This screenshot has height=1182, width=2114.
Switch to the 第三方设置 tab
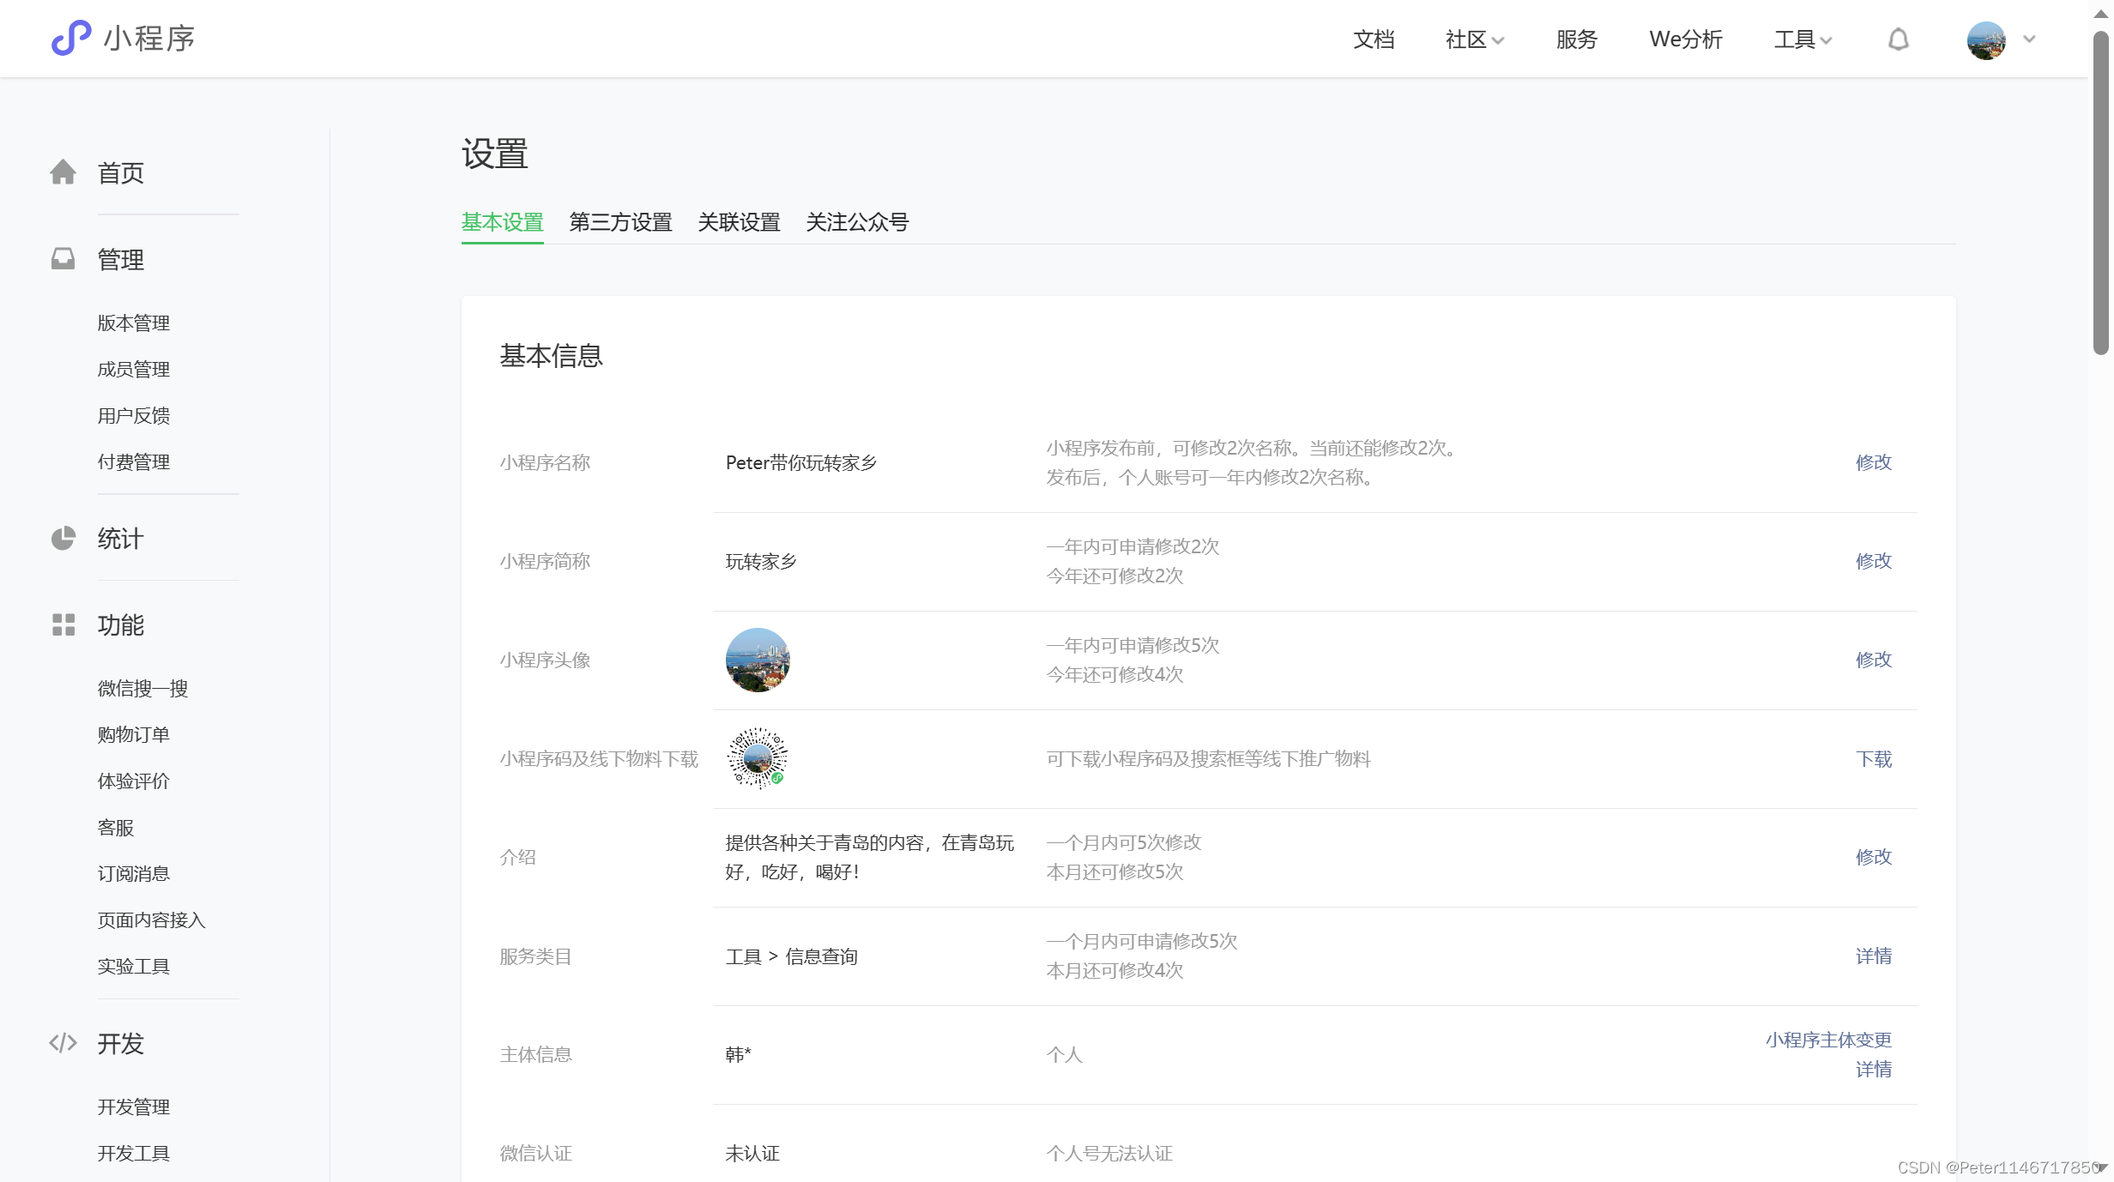click(x=620, y=222)
